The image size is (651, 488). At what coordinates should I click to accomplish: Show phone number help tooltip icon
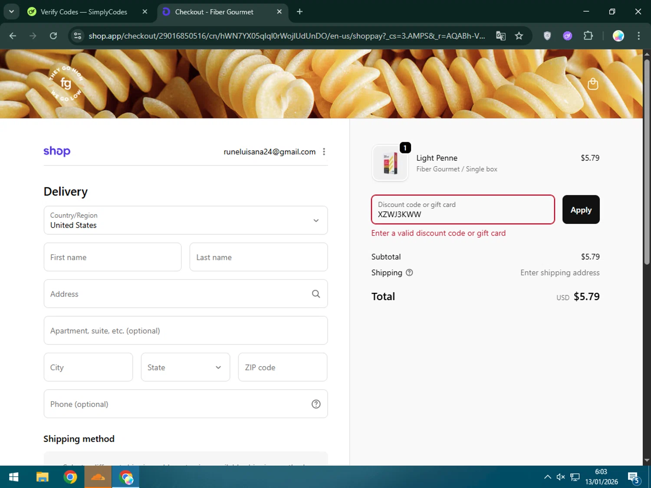(x=316, y=404)
